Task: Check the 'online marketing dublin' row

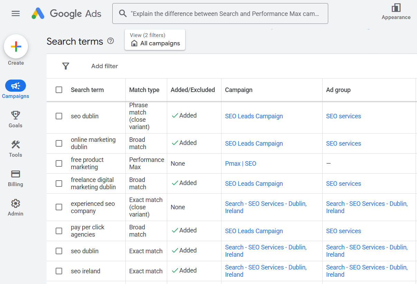Action: (x=59, y=143)
